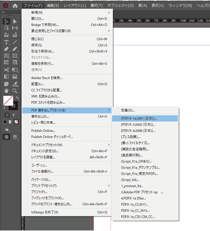
Task: Open the 書式(T) menu
Action: point(96,6)
